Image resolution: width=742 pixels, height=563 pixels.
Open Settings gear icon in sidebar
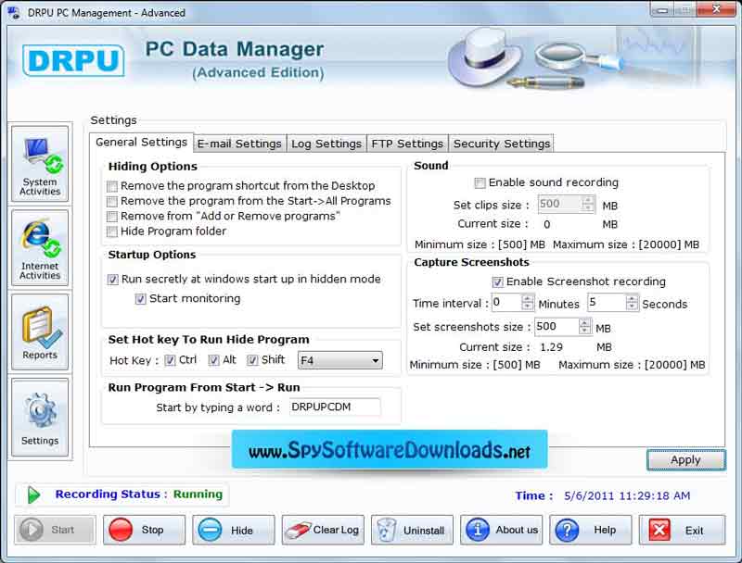[x=40, y=418]
